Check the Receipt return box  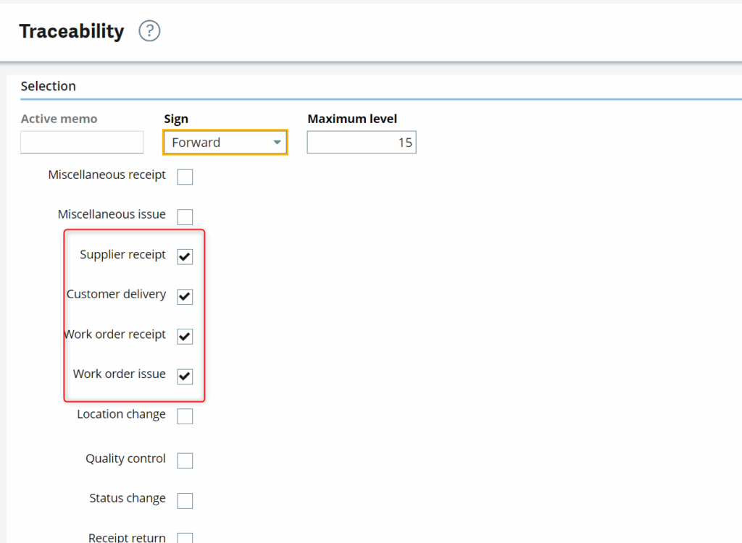[185, 537]
